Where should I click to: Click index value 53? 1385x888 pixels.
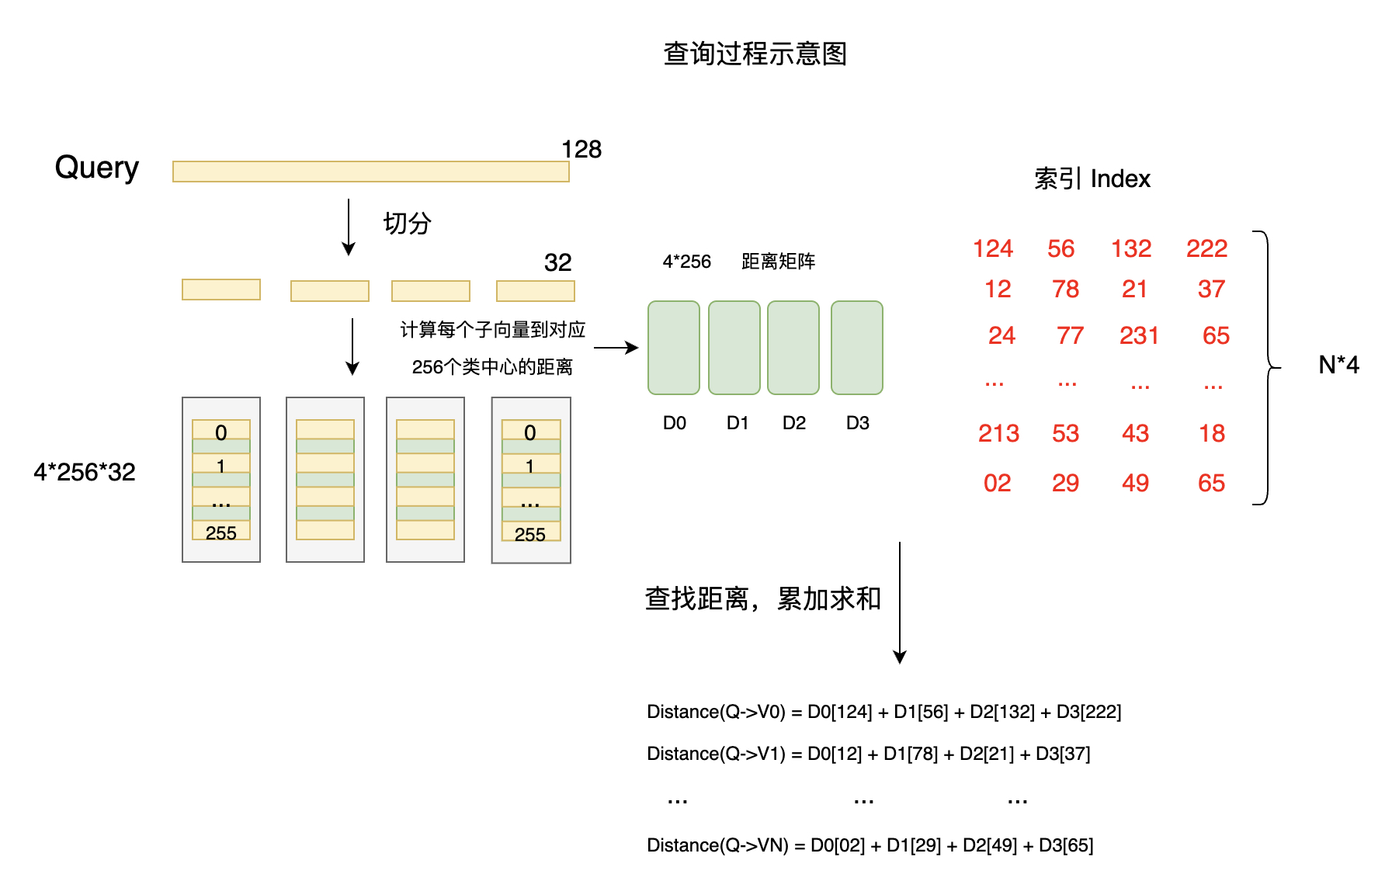[x=1066, y=433]
